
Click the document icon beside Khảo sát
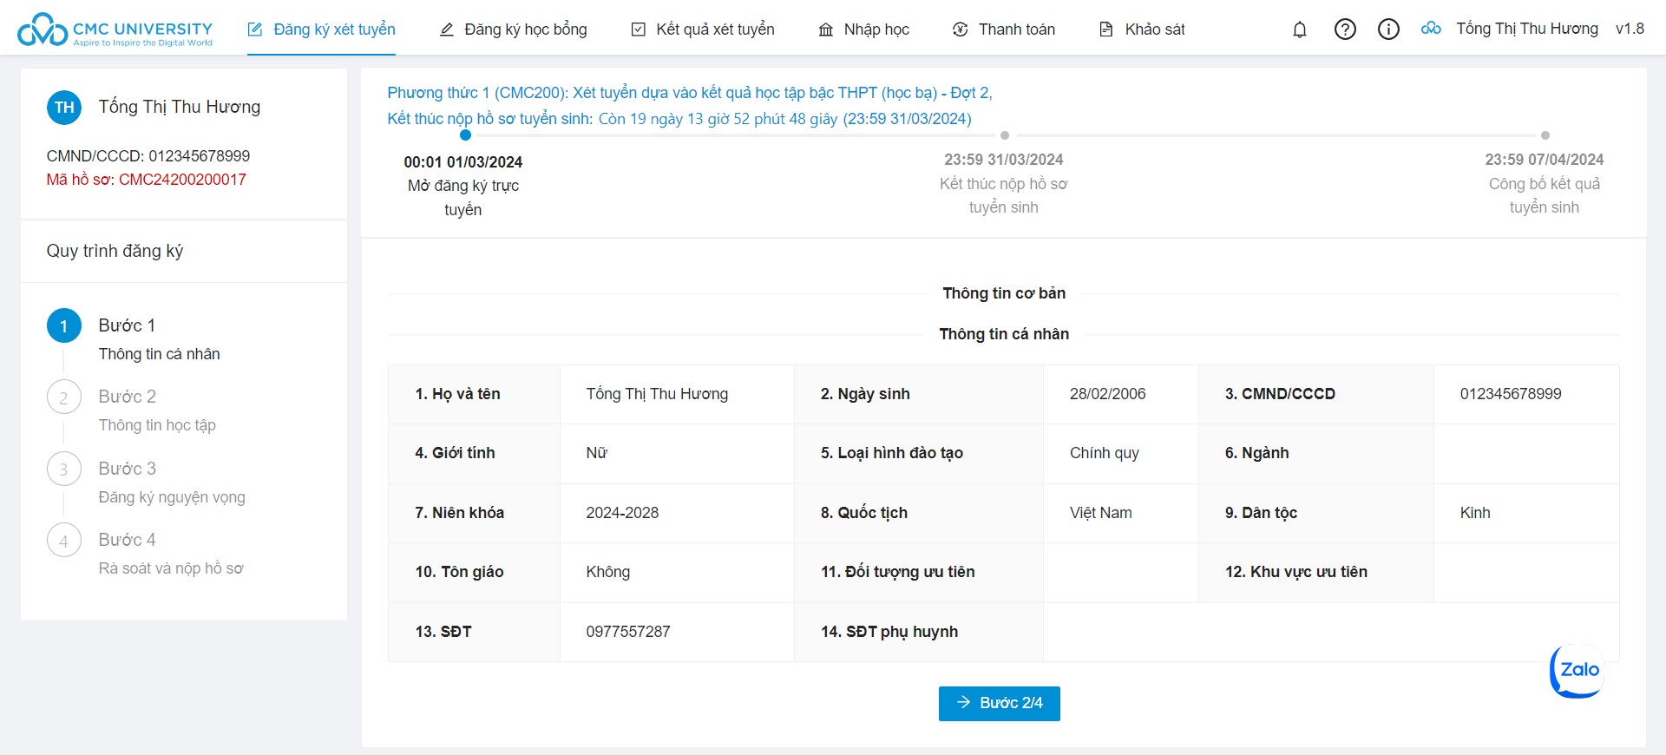coord(1106,30)
